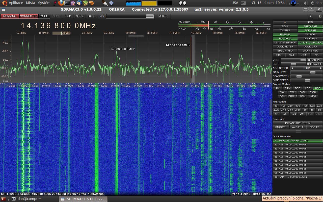This screenshot has width=323, height=202.
Task: Click the 14.136 800 0MHz frequency display
Action: tap(58, 26)
